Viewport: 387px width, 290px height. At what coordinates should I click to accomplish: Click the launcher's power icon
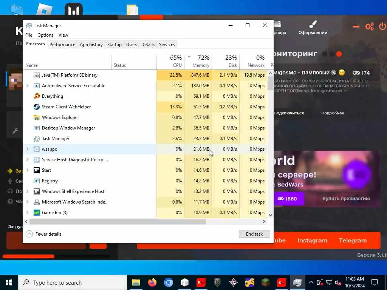tap(382, 26)
